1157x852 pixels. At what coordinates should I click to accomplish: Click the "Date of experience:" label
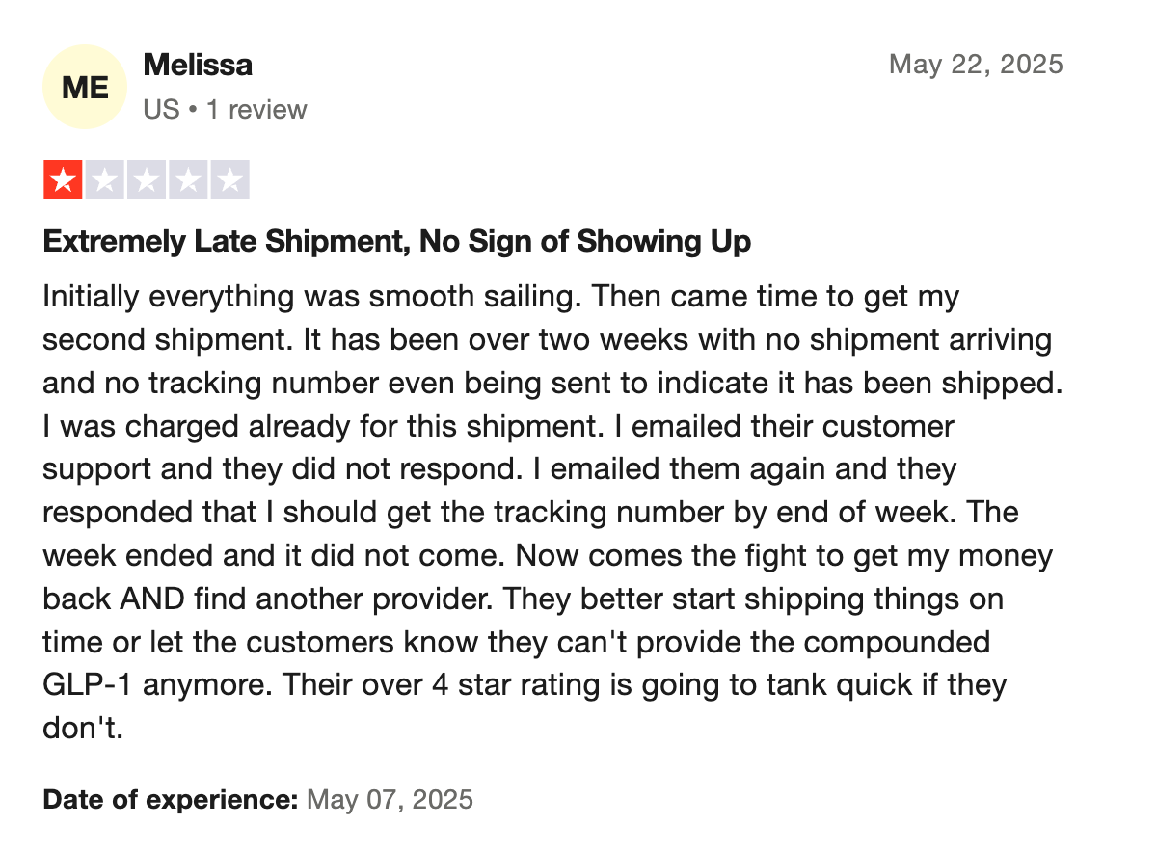[x=171, y=799]
